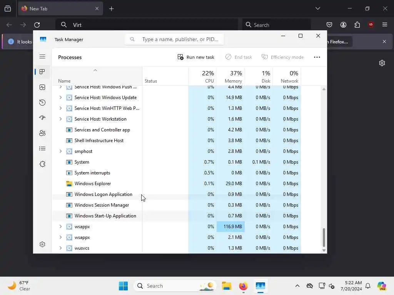
Task: Select the Windows Start-Up Application process
Action: click(x=176, y=216)
